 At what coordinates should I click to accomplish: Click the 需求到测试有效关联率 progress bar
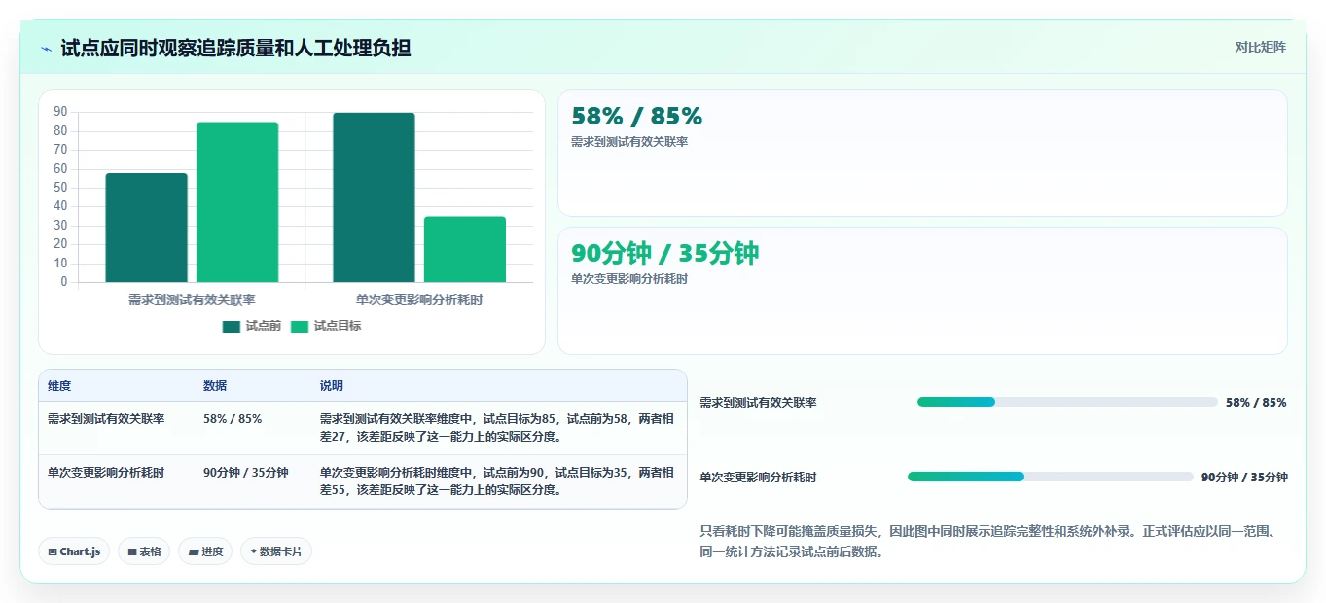(1067, 402)
